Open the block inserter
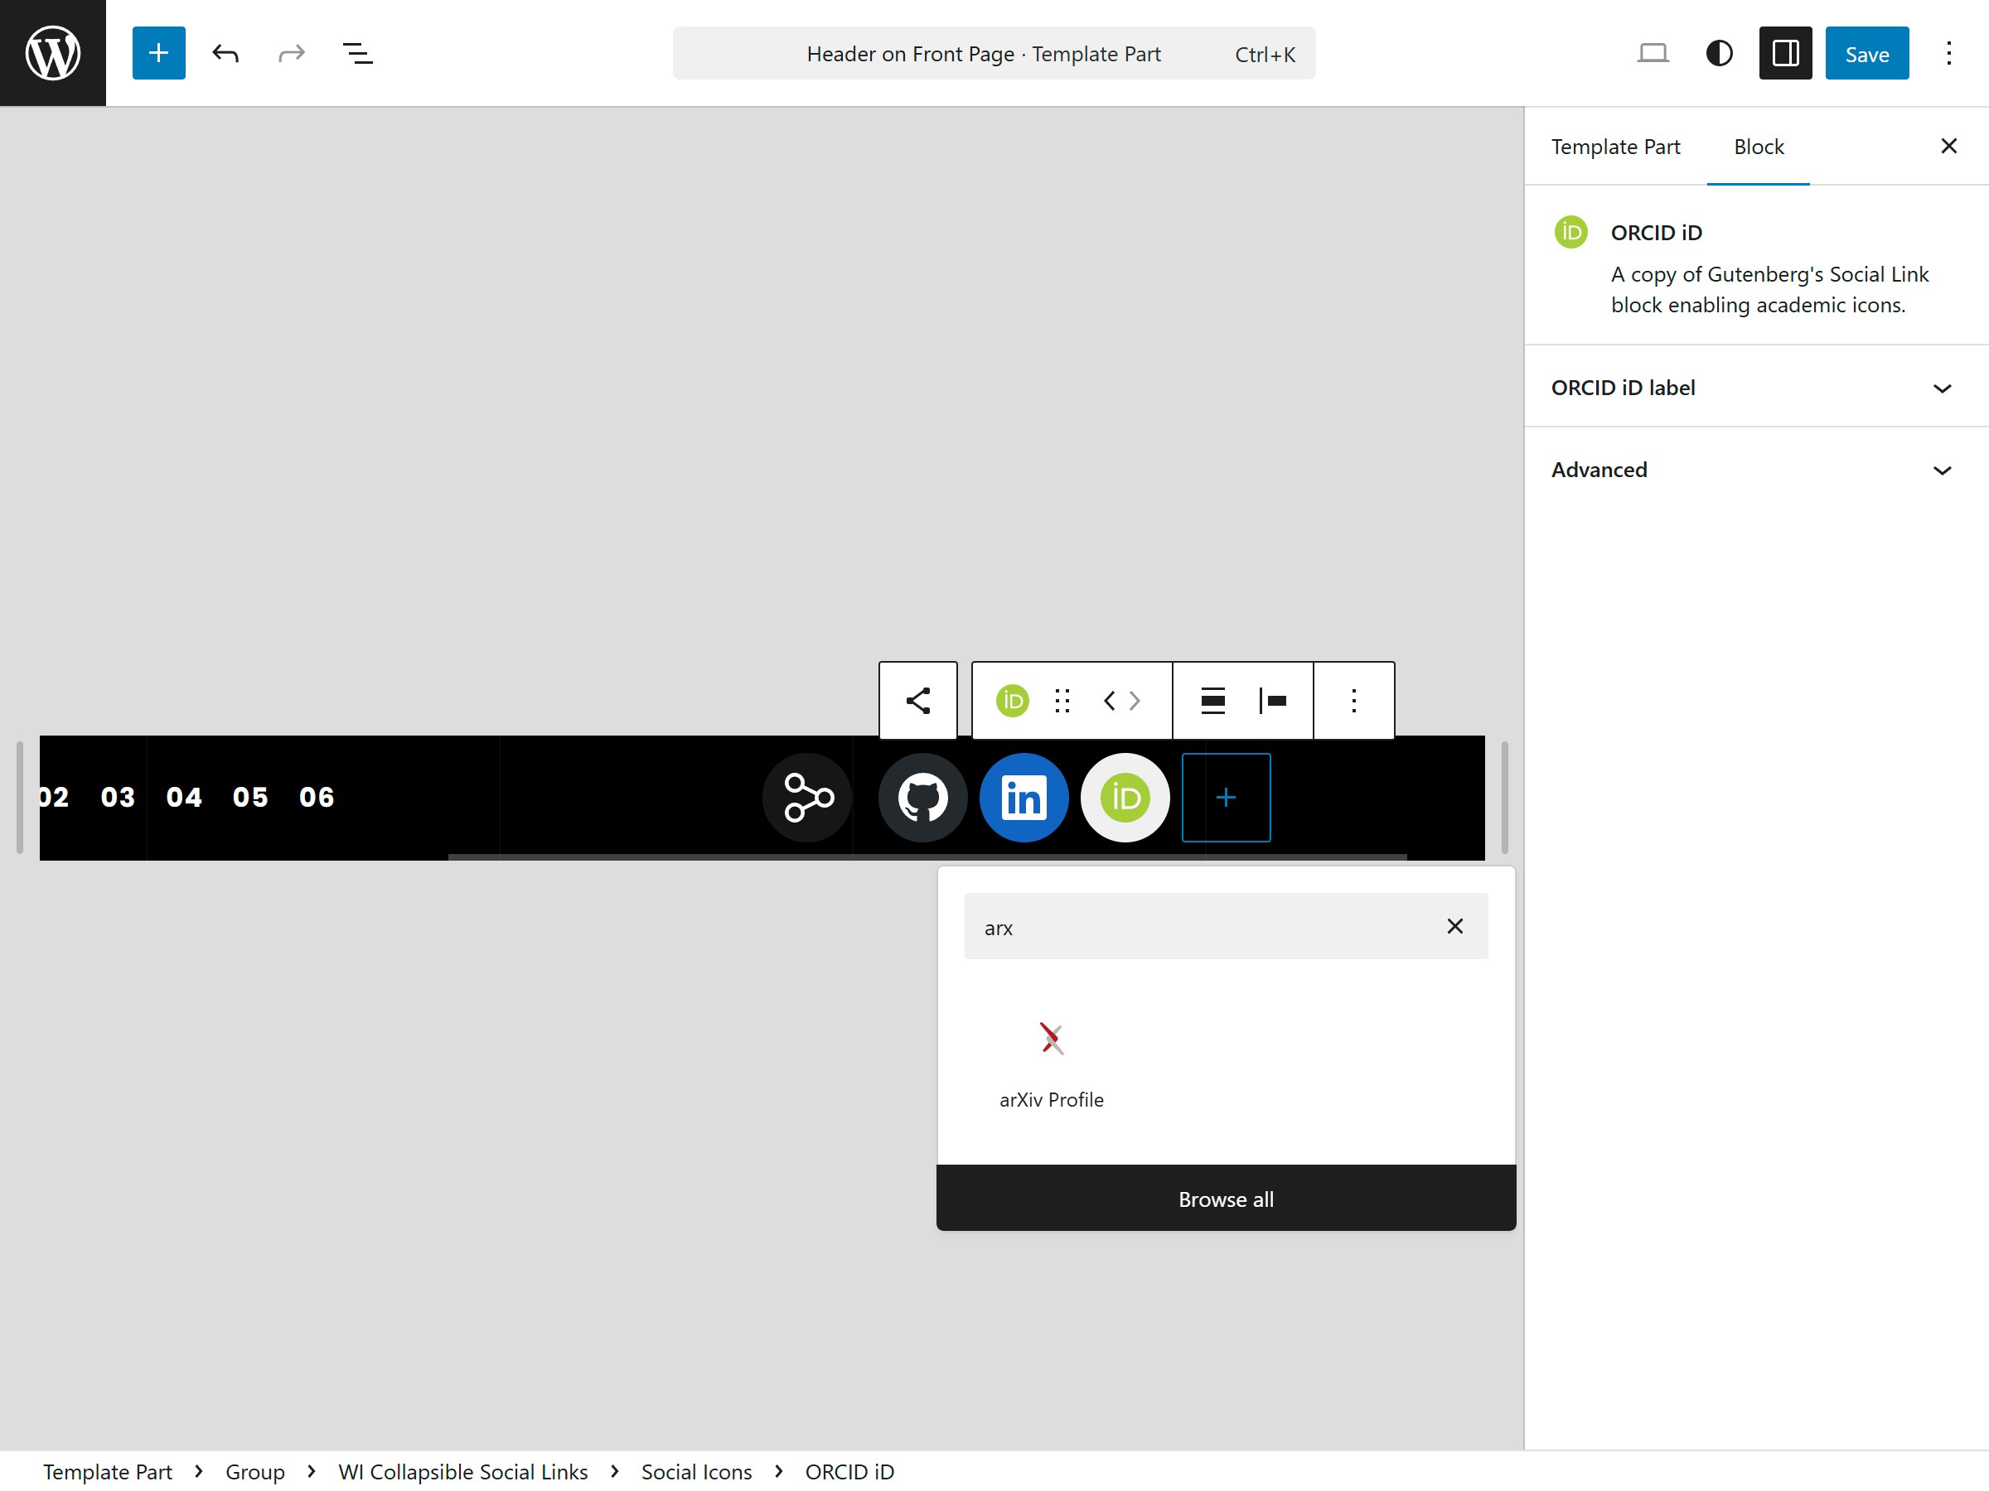 (x=158, y=52)
